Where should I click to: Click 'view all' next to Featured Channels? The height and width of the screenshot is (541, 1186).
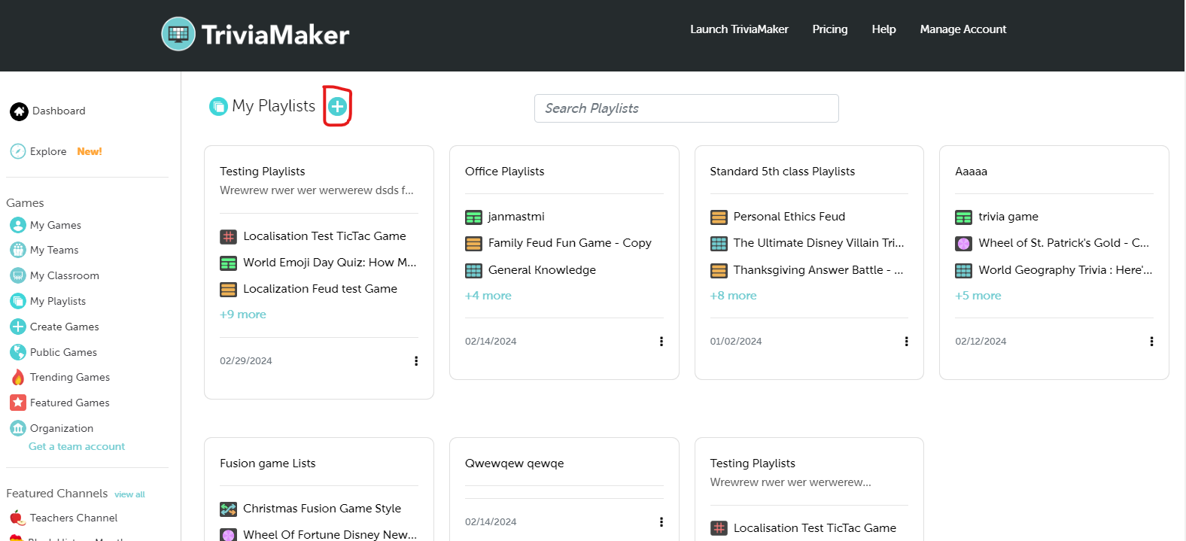(x=129, y=494)
